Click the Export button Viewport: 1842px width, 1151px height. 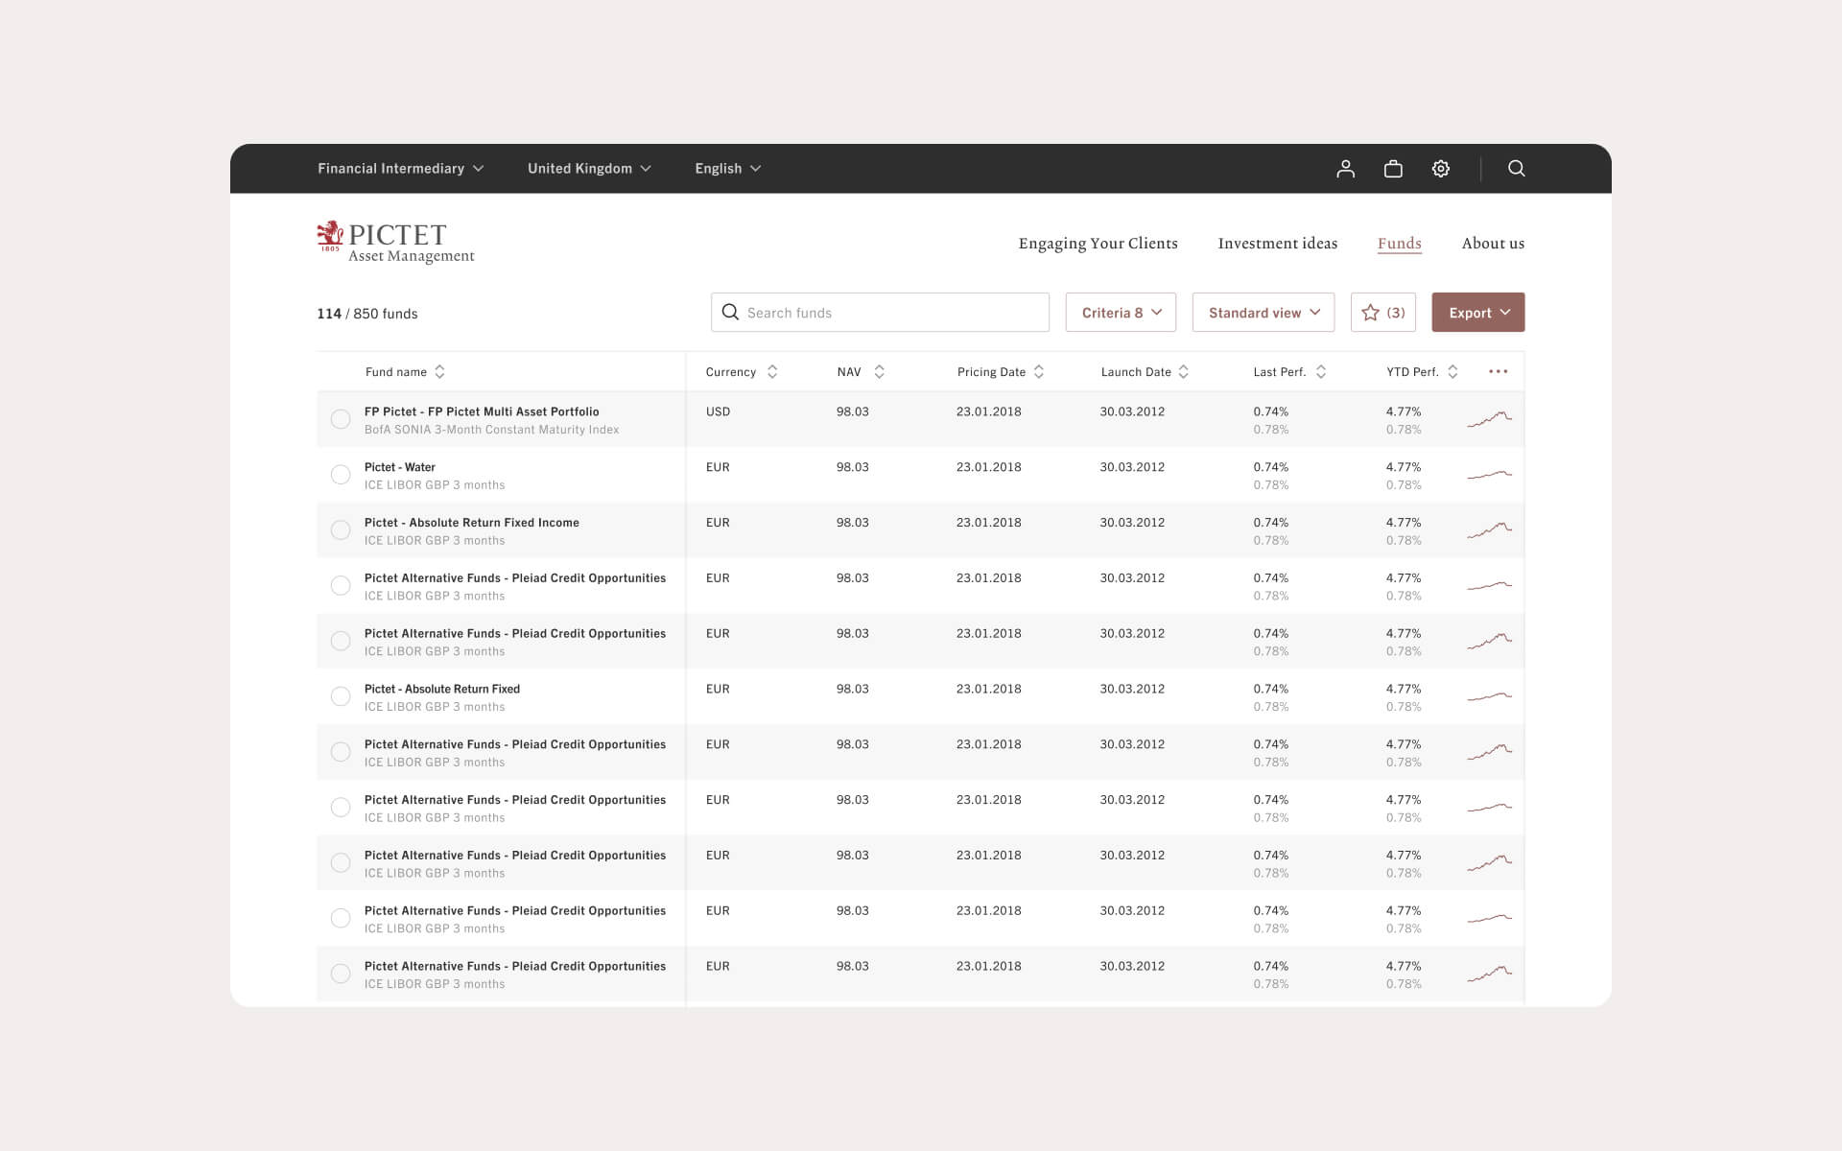(x=1477, y=313)
